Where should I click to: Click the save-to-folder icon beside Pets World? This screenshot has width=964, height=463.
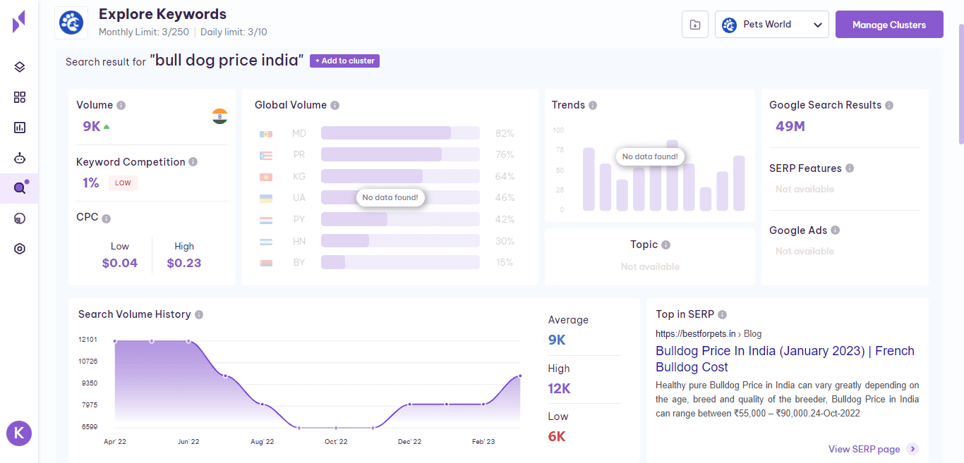[x=695, y=25]
